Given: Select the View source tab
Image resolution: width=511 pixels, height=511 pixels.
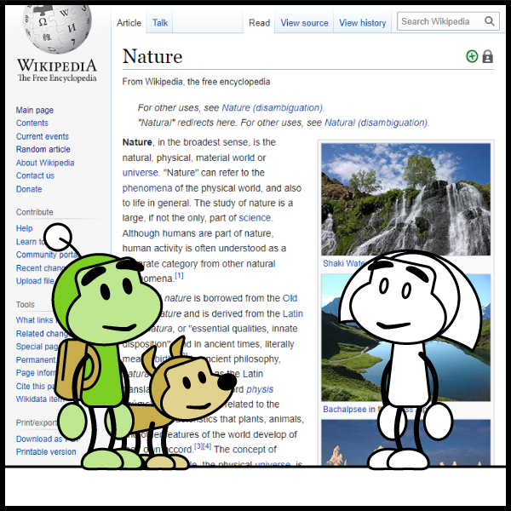Looking at the screenshot, I should tap(304, 23).
